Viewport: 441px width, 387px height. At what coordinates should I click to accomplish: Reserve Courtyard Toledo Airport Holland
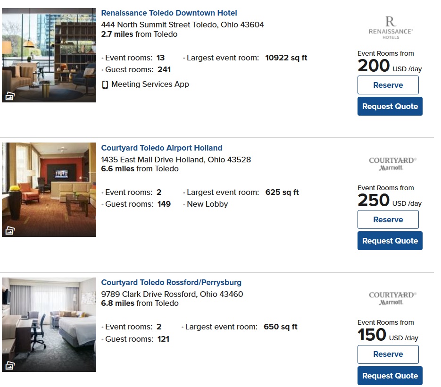(x=388, y=219)
